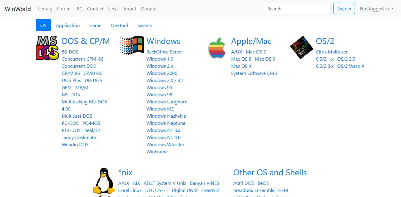Open the Windows 98 link
This screenshot has height=197, width=401.
click(x=159, y=94)
